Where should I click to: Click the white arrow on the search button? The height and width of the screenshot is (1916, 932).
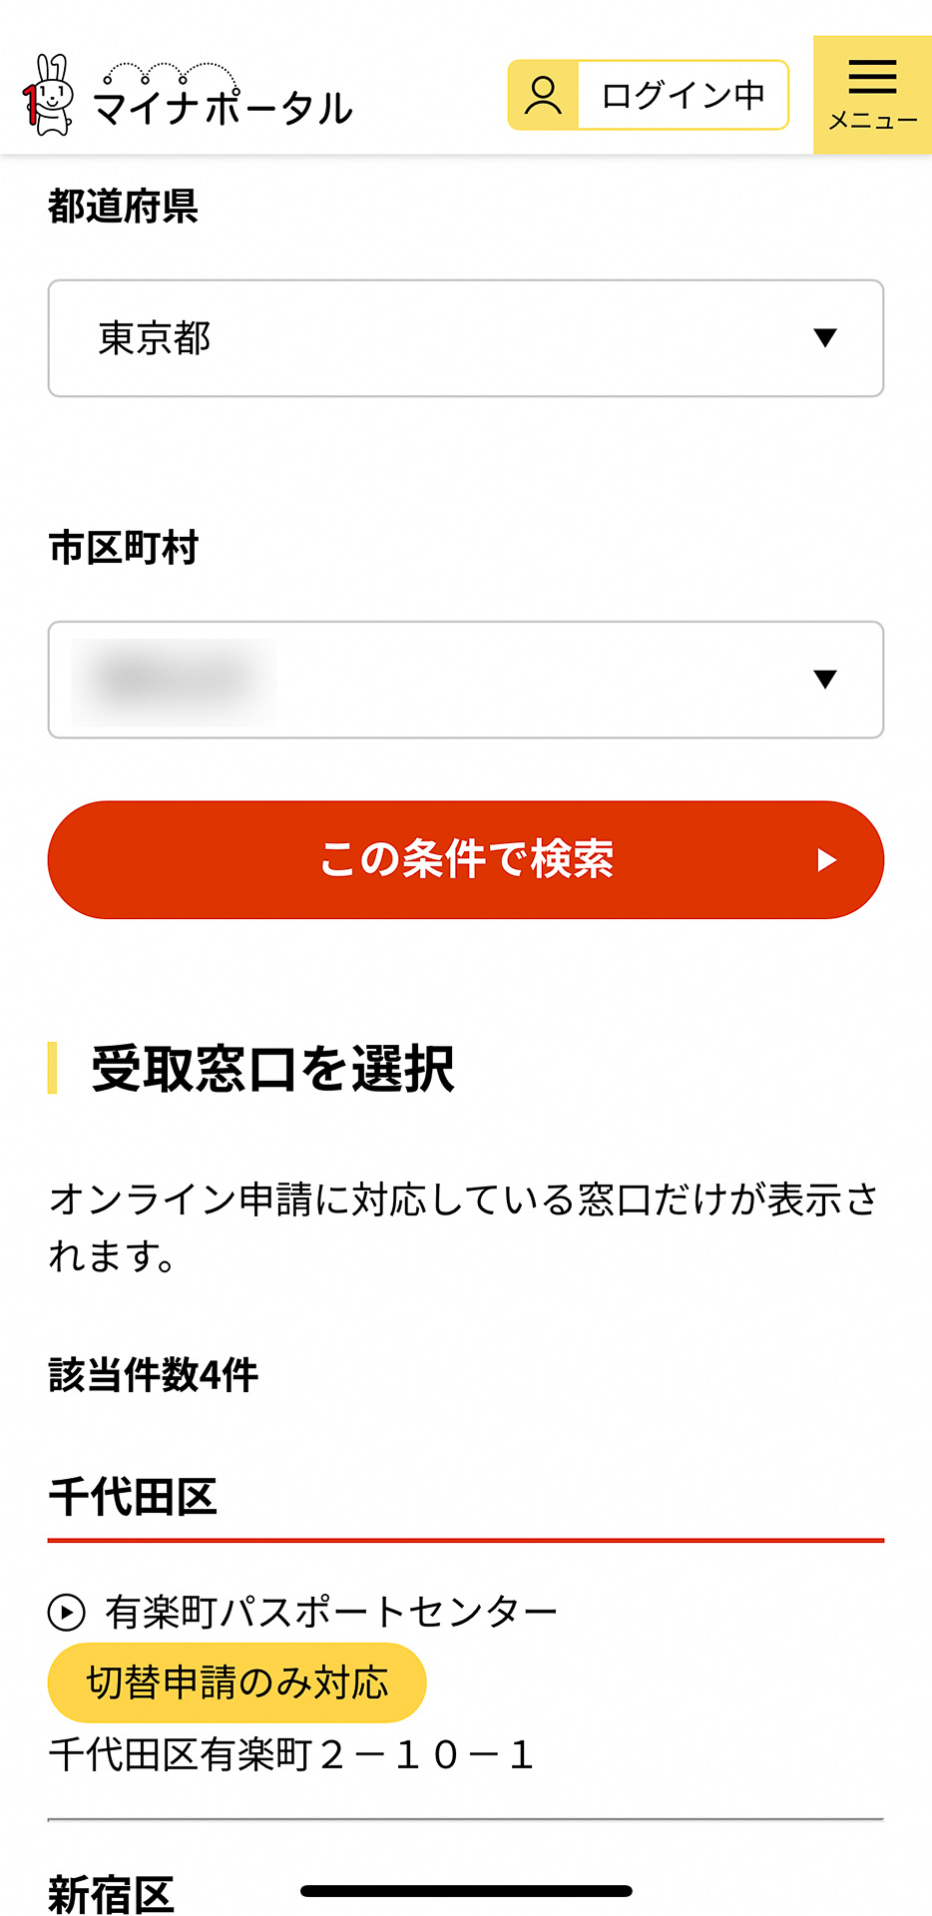[825, 860]
